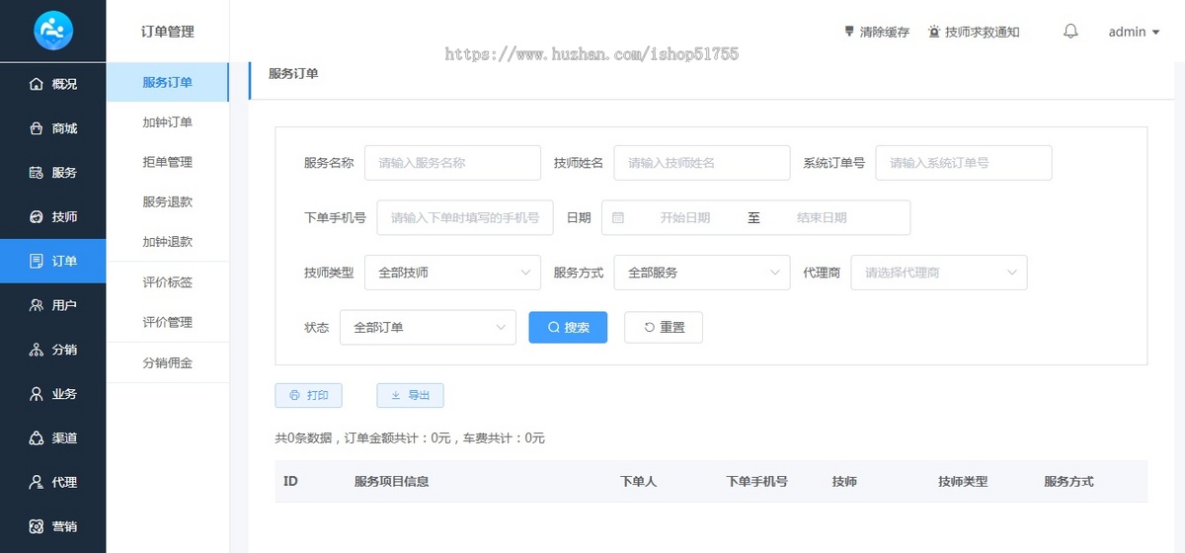Click the 下单人 column header
The image size is (1185, 553).
click(x=638, y=481)
